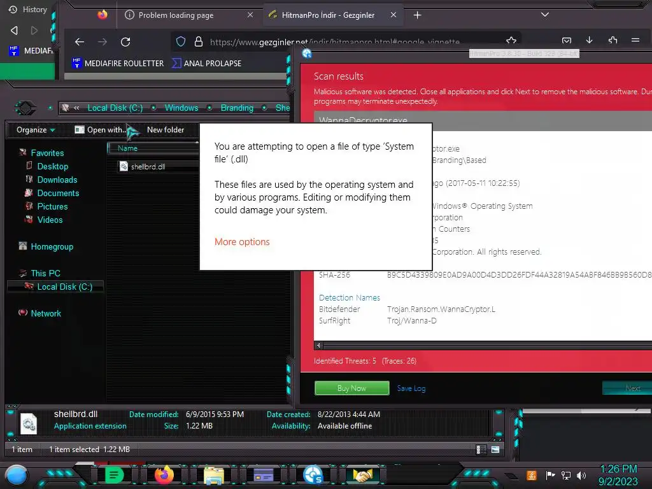Click Next in HitmanPro scan results
652x489 pixels.
point(627,388)
